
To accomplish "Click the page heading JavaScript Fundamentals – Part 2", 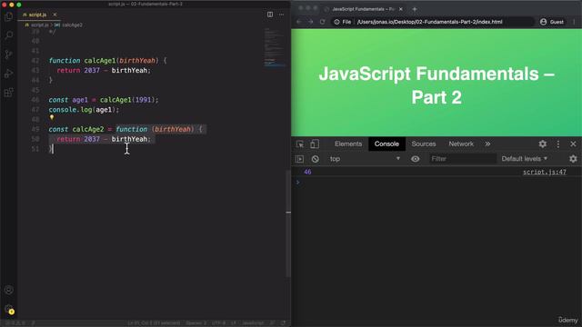I will pyautogui.click(x=436, y=85).
